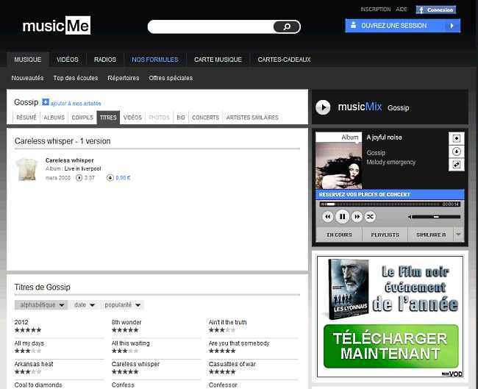Open Cartes-Cadeaux tab
The width and height of the screenshot is (478, 389).
click(284, 60)
